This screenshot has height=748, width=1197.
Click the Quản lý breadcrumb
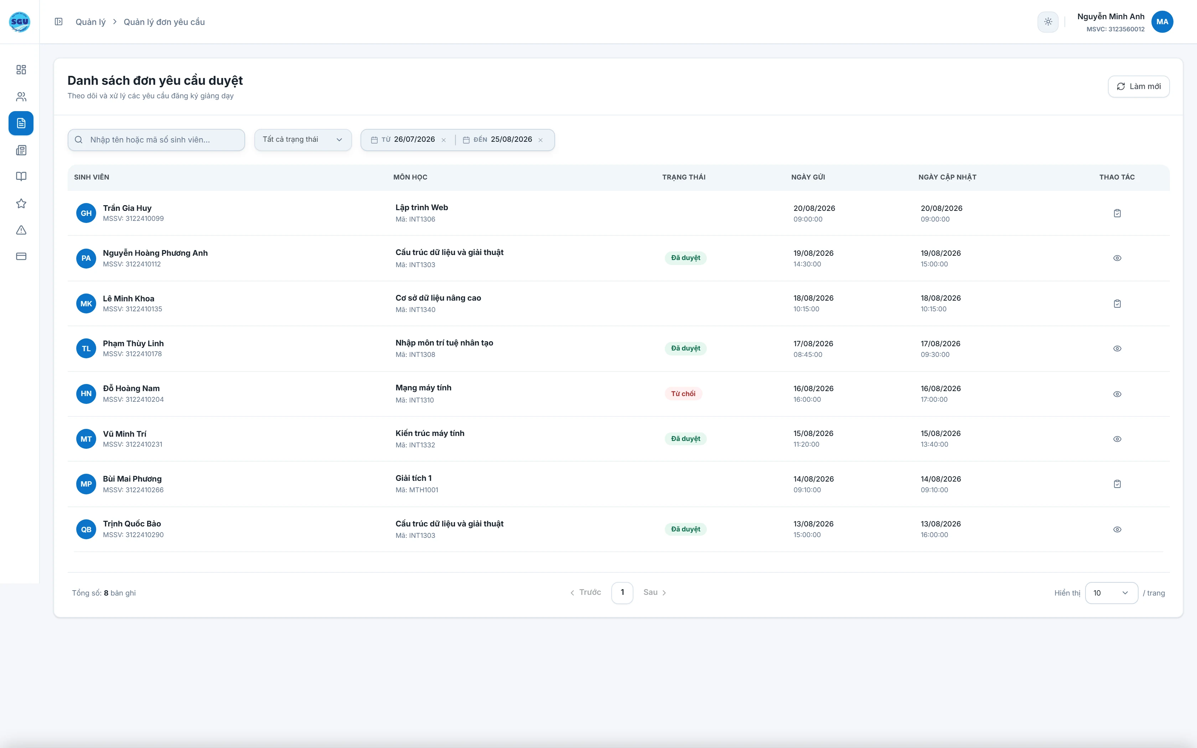point(90,22)
